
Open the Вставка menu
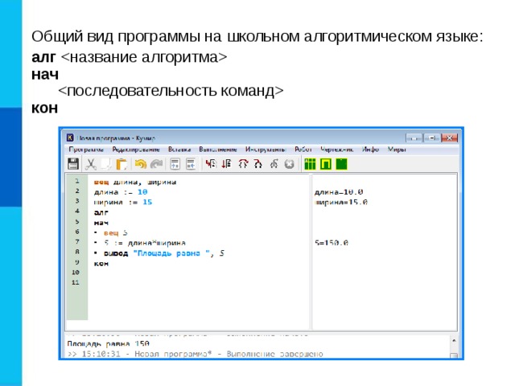point(179,150)
